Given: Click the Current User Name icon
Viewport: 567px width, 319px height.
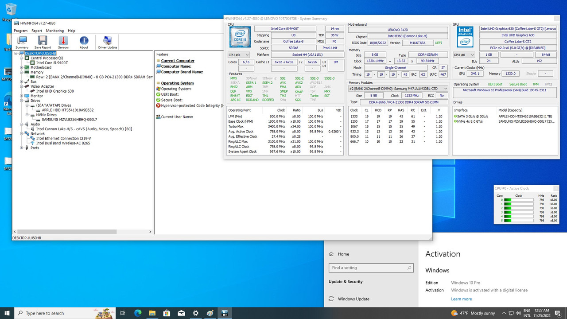Looking at the screenshot, I should pyautogui.click(x=158, y=117).
